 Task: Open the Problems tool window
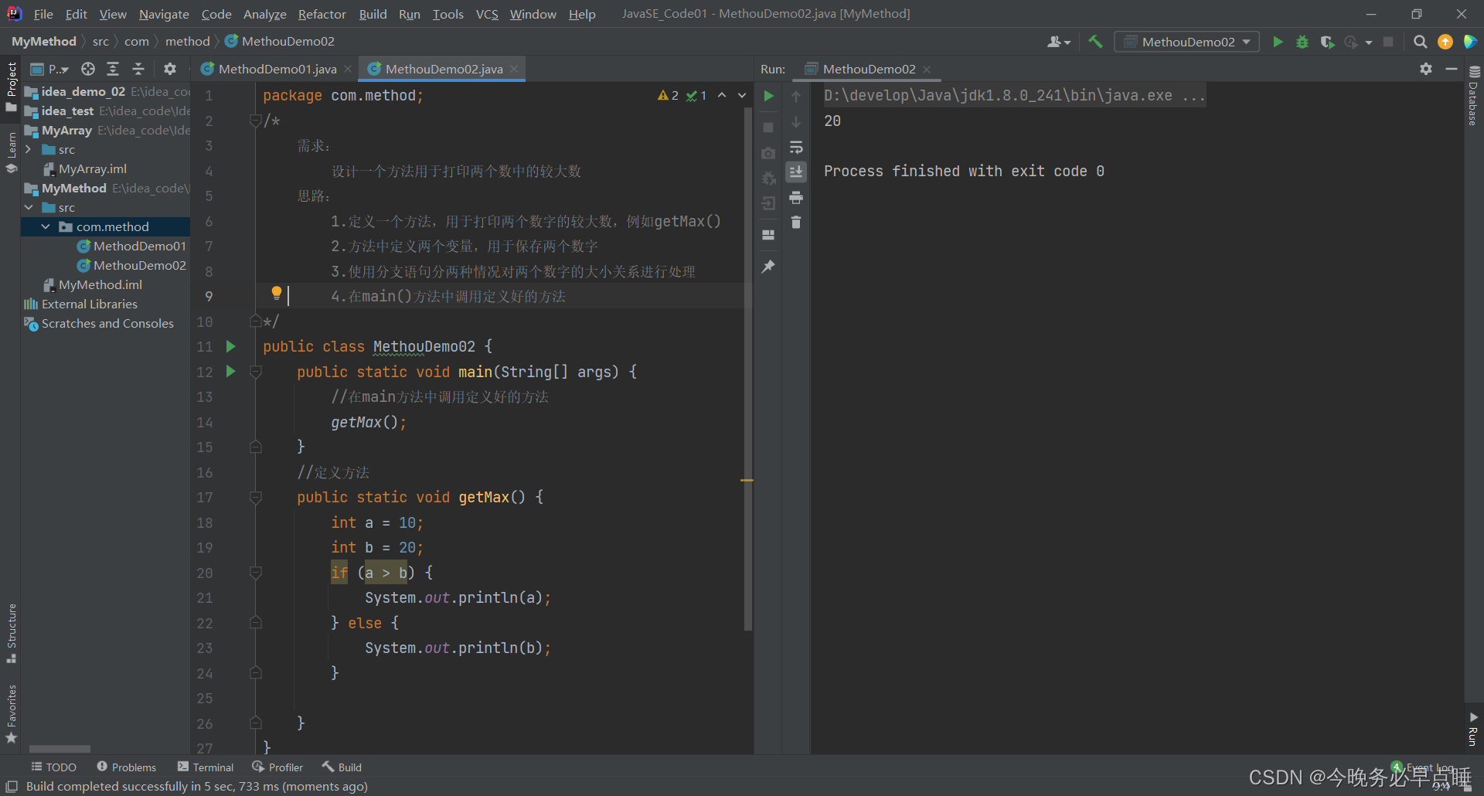coord(126,767)
